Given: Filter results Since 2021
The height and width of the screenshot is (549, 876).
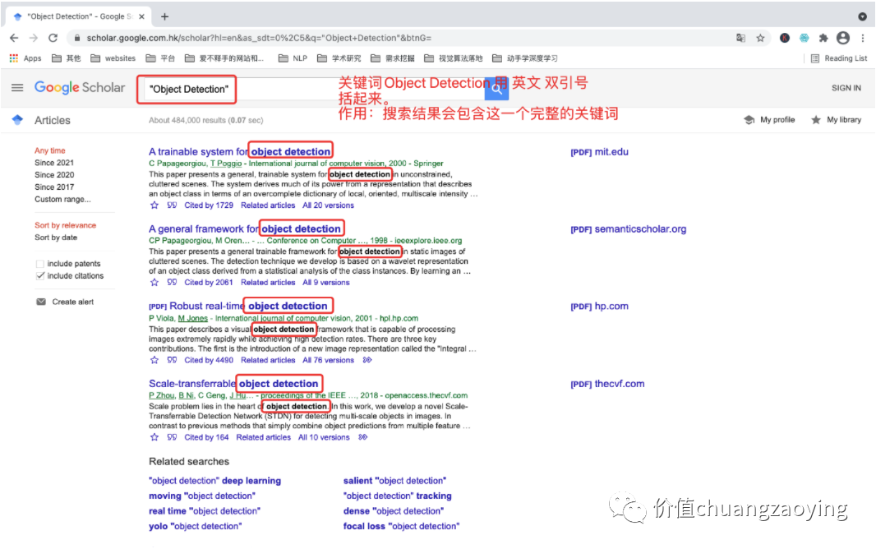Looking at the screenshot, I should pyautogui.click(x=54, y=163).
